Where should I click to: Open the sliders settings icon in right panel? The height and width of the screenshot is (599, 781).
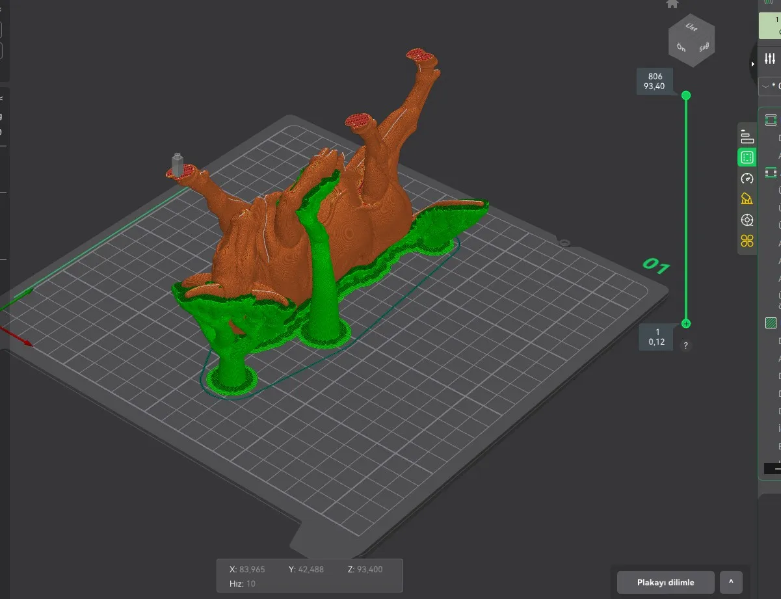point(770,59)
